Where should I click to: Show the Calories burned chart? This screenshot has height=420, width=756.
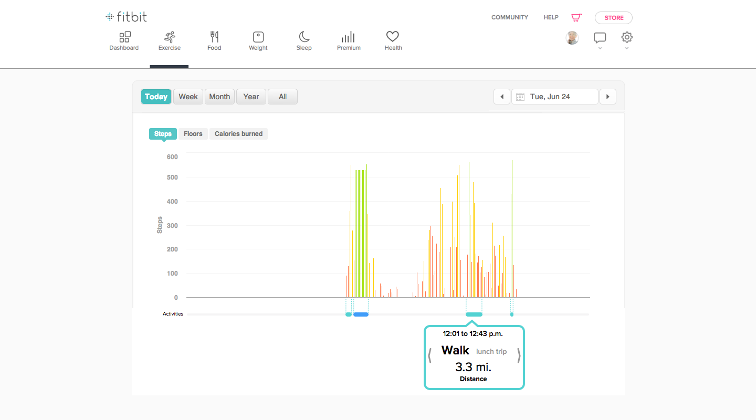pos(238,134)
